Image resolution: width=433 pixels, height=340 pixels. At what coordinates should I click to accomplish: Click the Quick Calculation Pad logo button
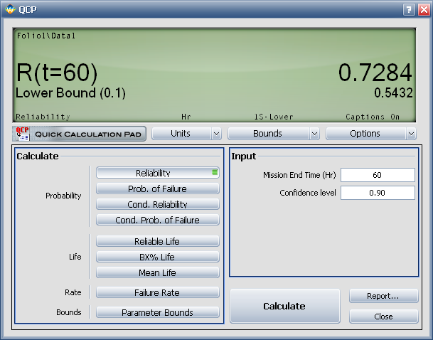tap(79, 134)
